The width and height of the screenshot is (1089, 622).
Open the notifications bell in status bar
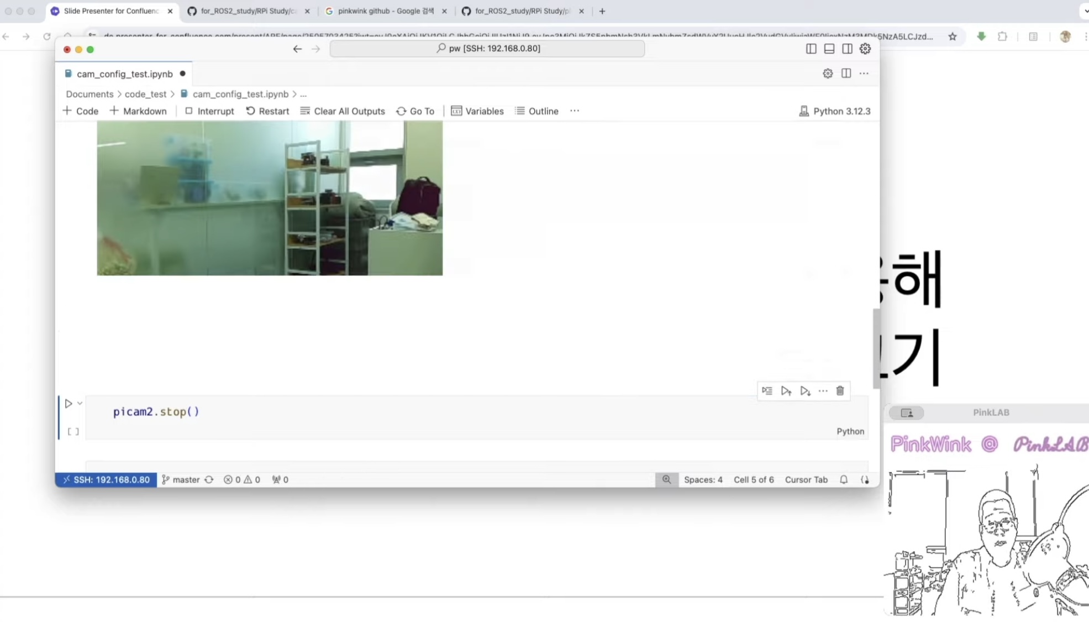coord(844,479)
